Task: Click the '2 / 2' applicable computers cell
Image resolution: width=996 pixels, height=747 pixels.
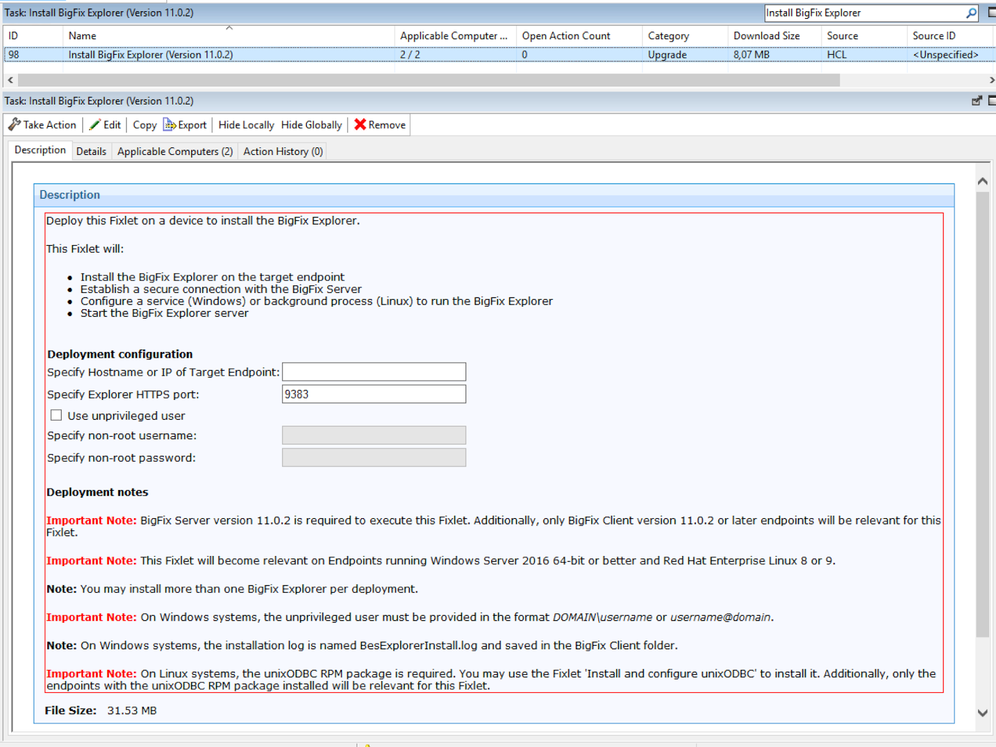Action: click(410, 55)
